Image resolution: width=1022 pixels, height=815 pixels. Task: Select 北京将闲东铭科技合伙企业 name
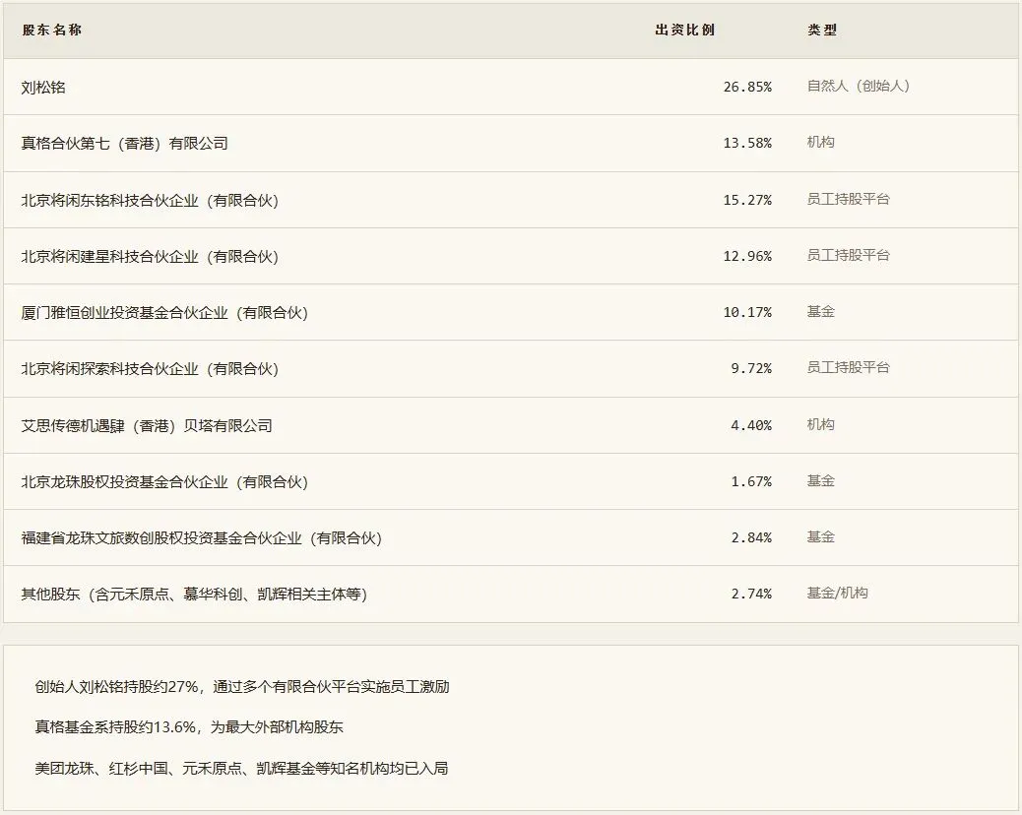coord(150,200)
